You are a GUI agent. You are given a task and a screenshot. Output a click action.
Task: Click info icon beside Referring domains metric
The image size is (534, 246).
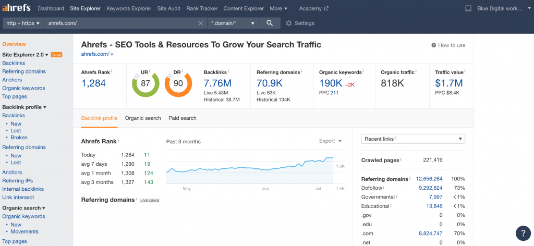302,72
